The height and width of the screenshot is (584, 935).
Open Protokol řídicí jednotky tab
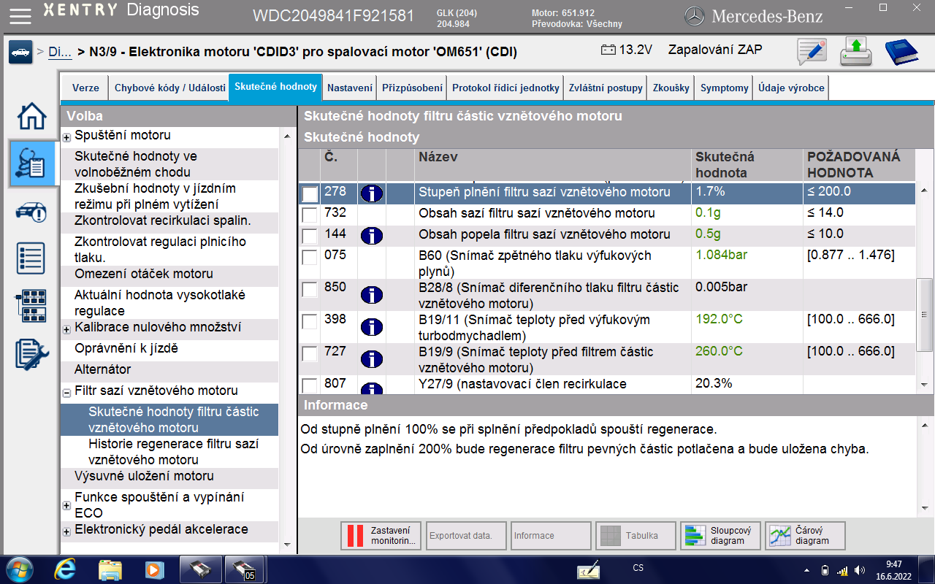(x=505, y=88)
